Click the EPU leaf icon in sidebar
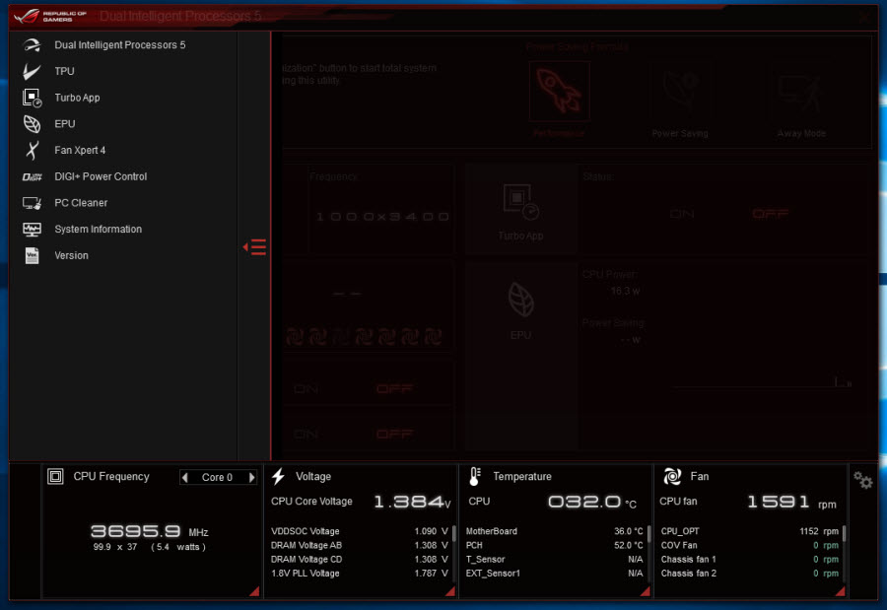This screenshot has width=887, height=610. (33, 124)
